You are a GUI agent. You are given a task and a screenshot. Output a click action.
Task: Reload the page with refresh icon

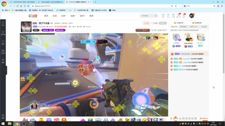coord(17,6)
